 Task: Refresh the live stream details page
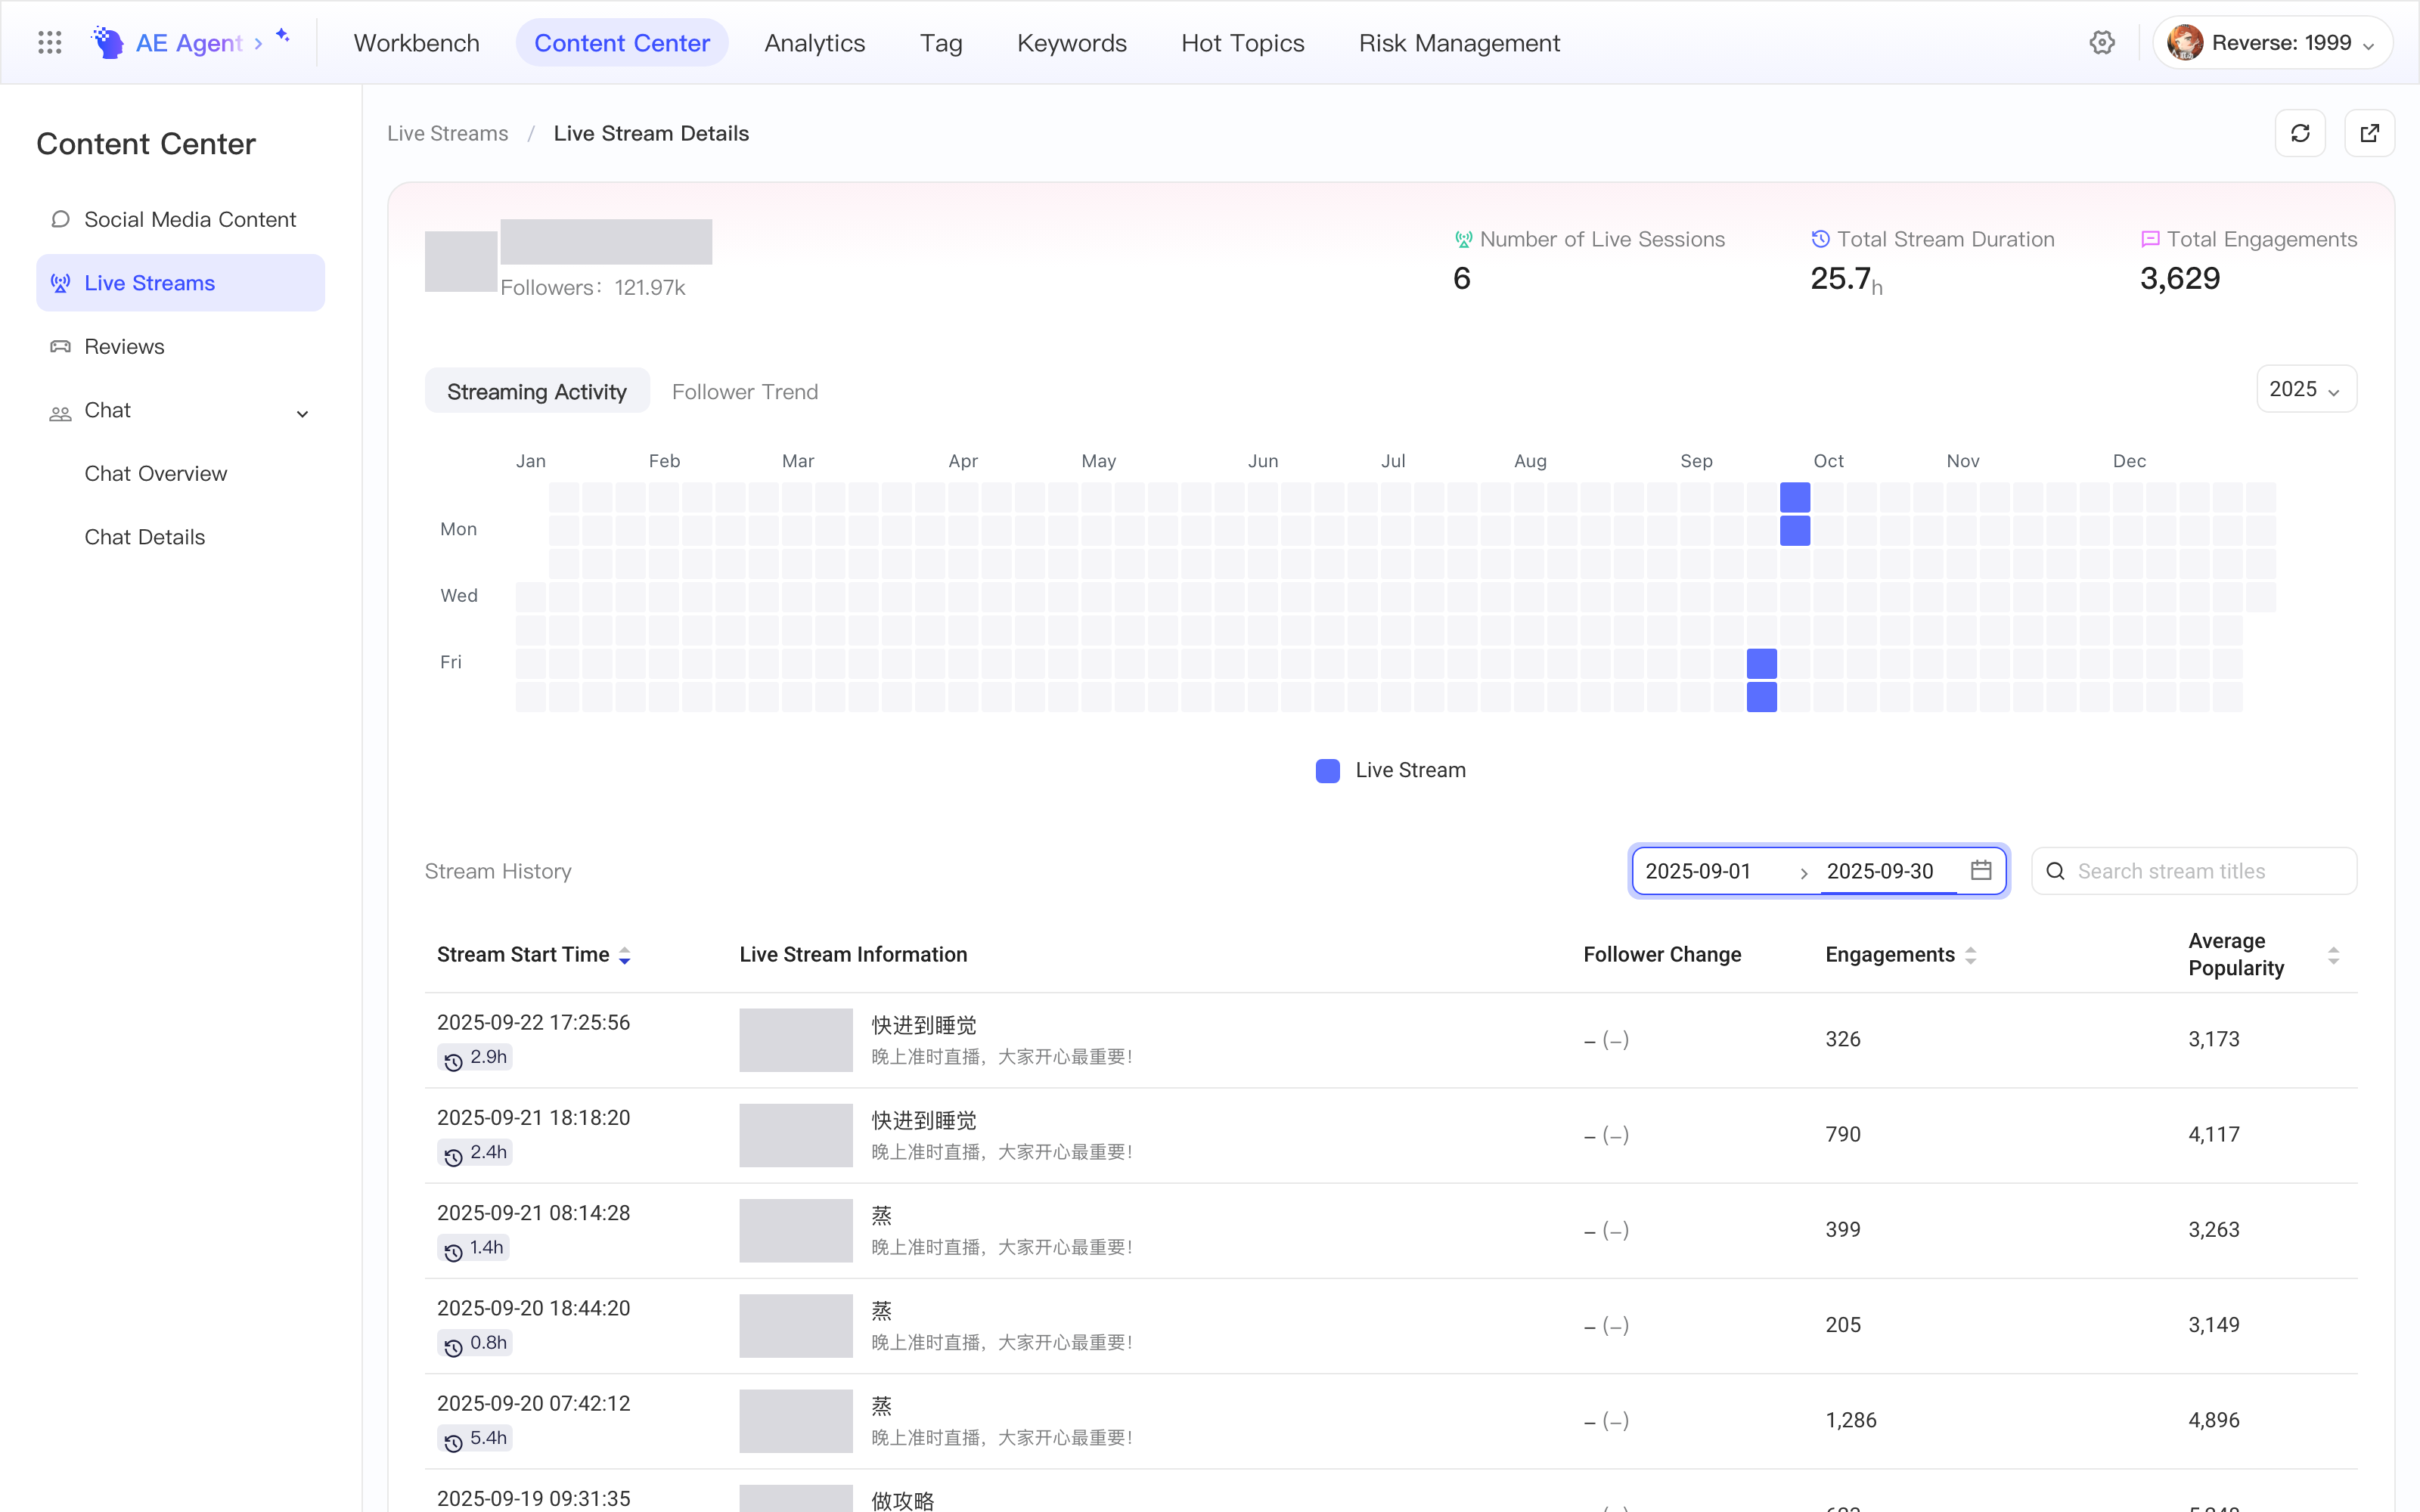2300,133
